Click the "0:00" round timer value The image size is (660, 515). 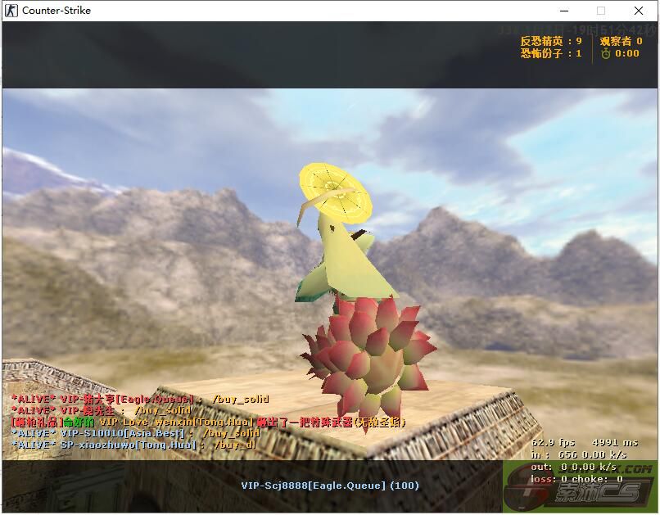(627, 53)
